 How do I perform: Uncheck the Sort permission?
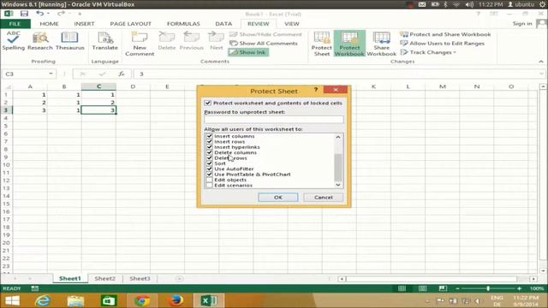tap(209, 163)
